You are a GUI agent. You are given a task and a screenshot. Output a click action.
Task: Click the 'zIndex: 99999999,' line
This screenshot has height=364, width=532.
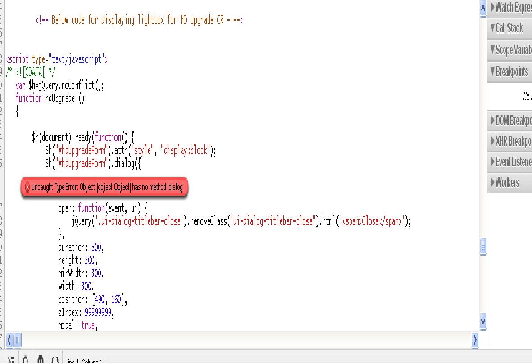[x=86, y=312]
